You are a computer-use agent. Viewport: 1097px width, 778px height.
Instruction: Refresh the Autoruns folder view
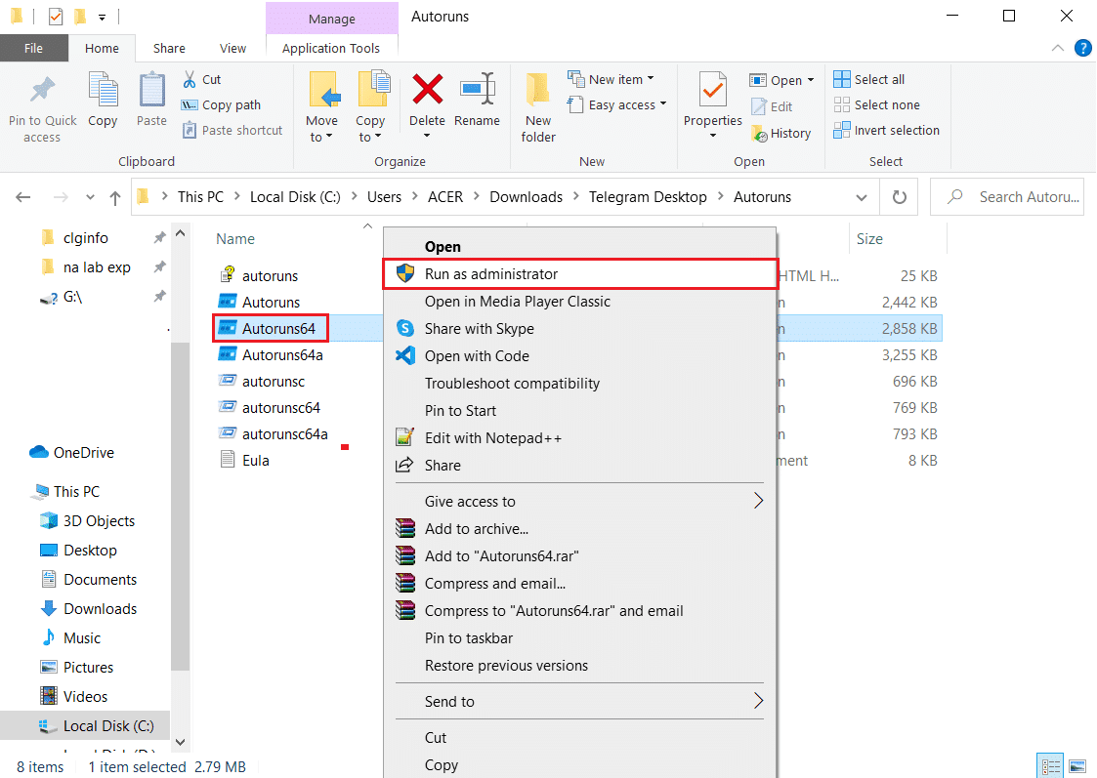pos(898,196)
